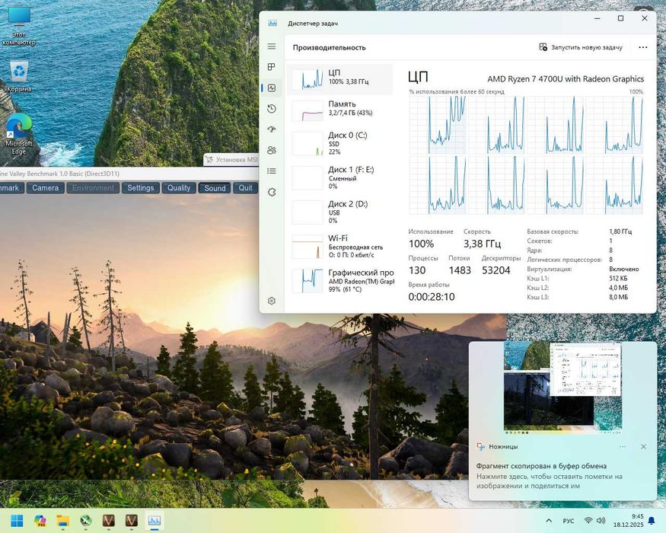Click Виртуализация value Включено

(x=623, y=269)
